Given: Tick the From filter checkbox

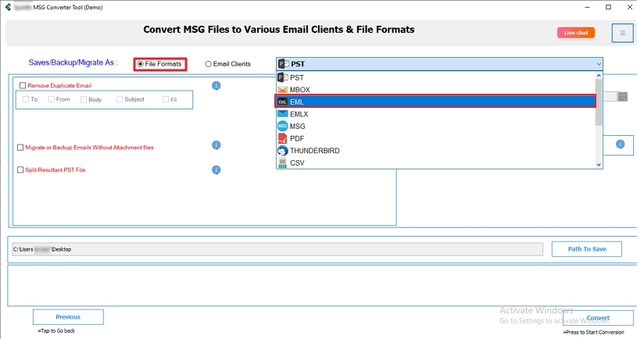Looking at the screenshot, I should 51,99.
